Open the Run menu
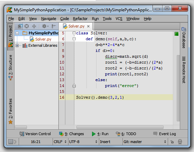This screenshot has height=152, width=194. tap(95, 19)
